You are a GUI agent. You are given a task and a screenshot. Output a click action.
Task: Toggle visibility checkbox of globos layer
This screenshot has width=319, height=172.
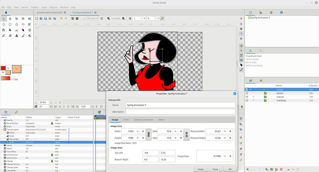coord(247,93)
